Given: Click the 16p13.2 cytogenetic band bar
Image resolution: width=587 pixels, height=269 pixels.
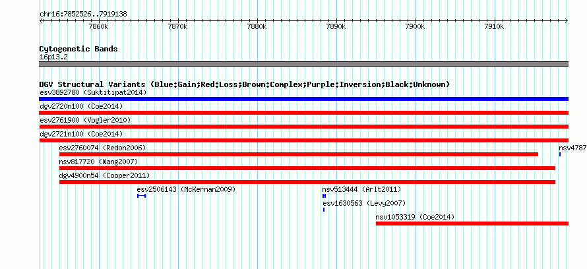Looking at the screenshot, I should [303, 63].
